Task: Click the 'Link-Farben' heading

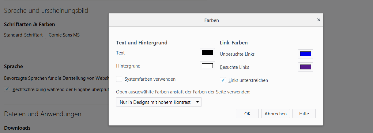Action: pyautogui.click(x=234, y=43)
